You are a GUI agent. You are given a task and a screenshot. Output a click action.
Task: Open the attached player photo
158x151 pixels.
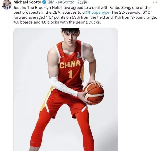click(x=66, y=89)
